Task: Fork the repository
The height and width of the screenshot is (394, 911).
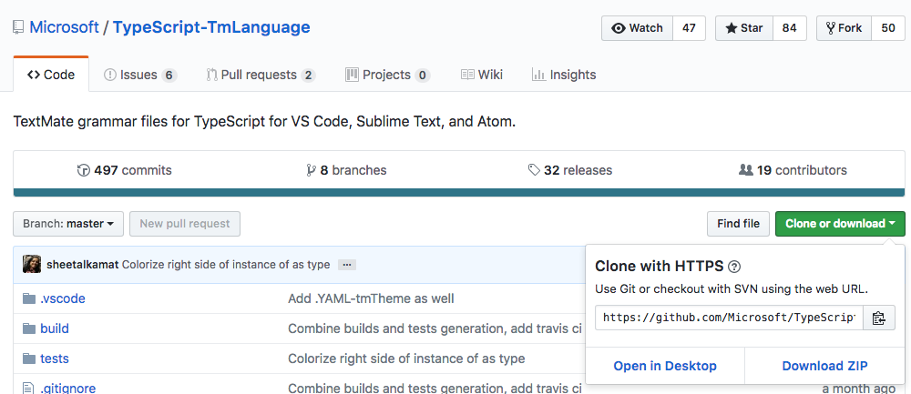Action: [x=844, y=28]
